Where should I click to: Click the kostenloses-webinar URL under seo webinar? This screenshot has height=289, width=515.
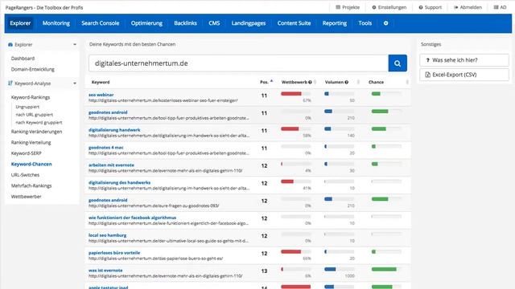click(163, 100)
